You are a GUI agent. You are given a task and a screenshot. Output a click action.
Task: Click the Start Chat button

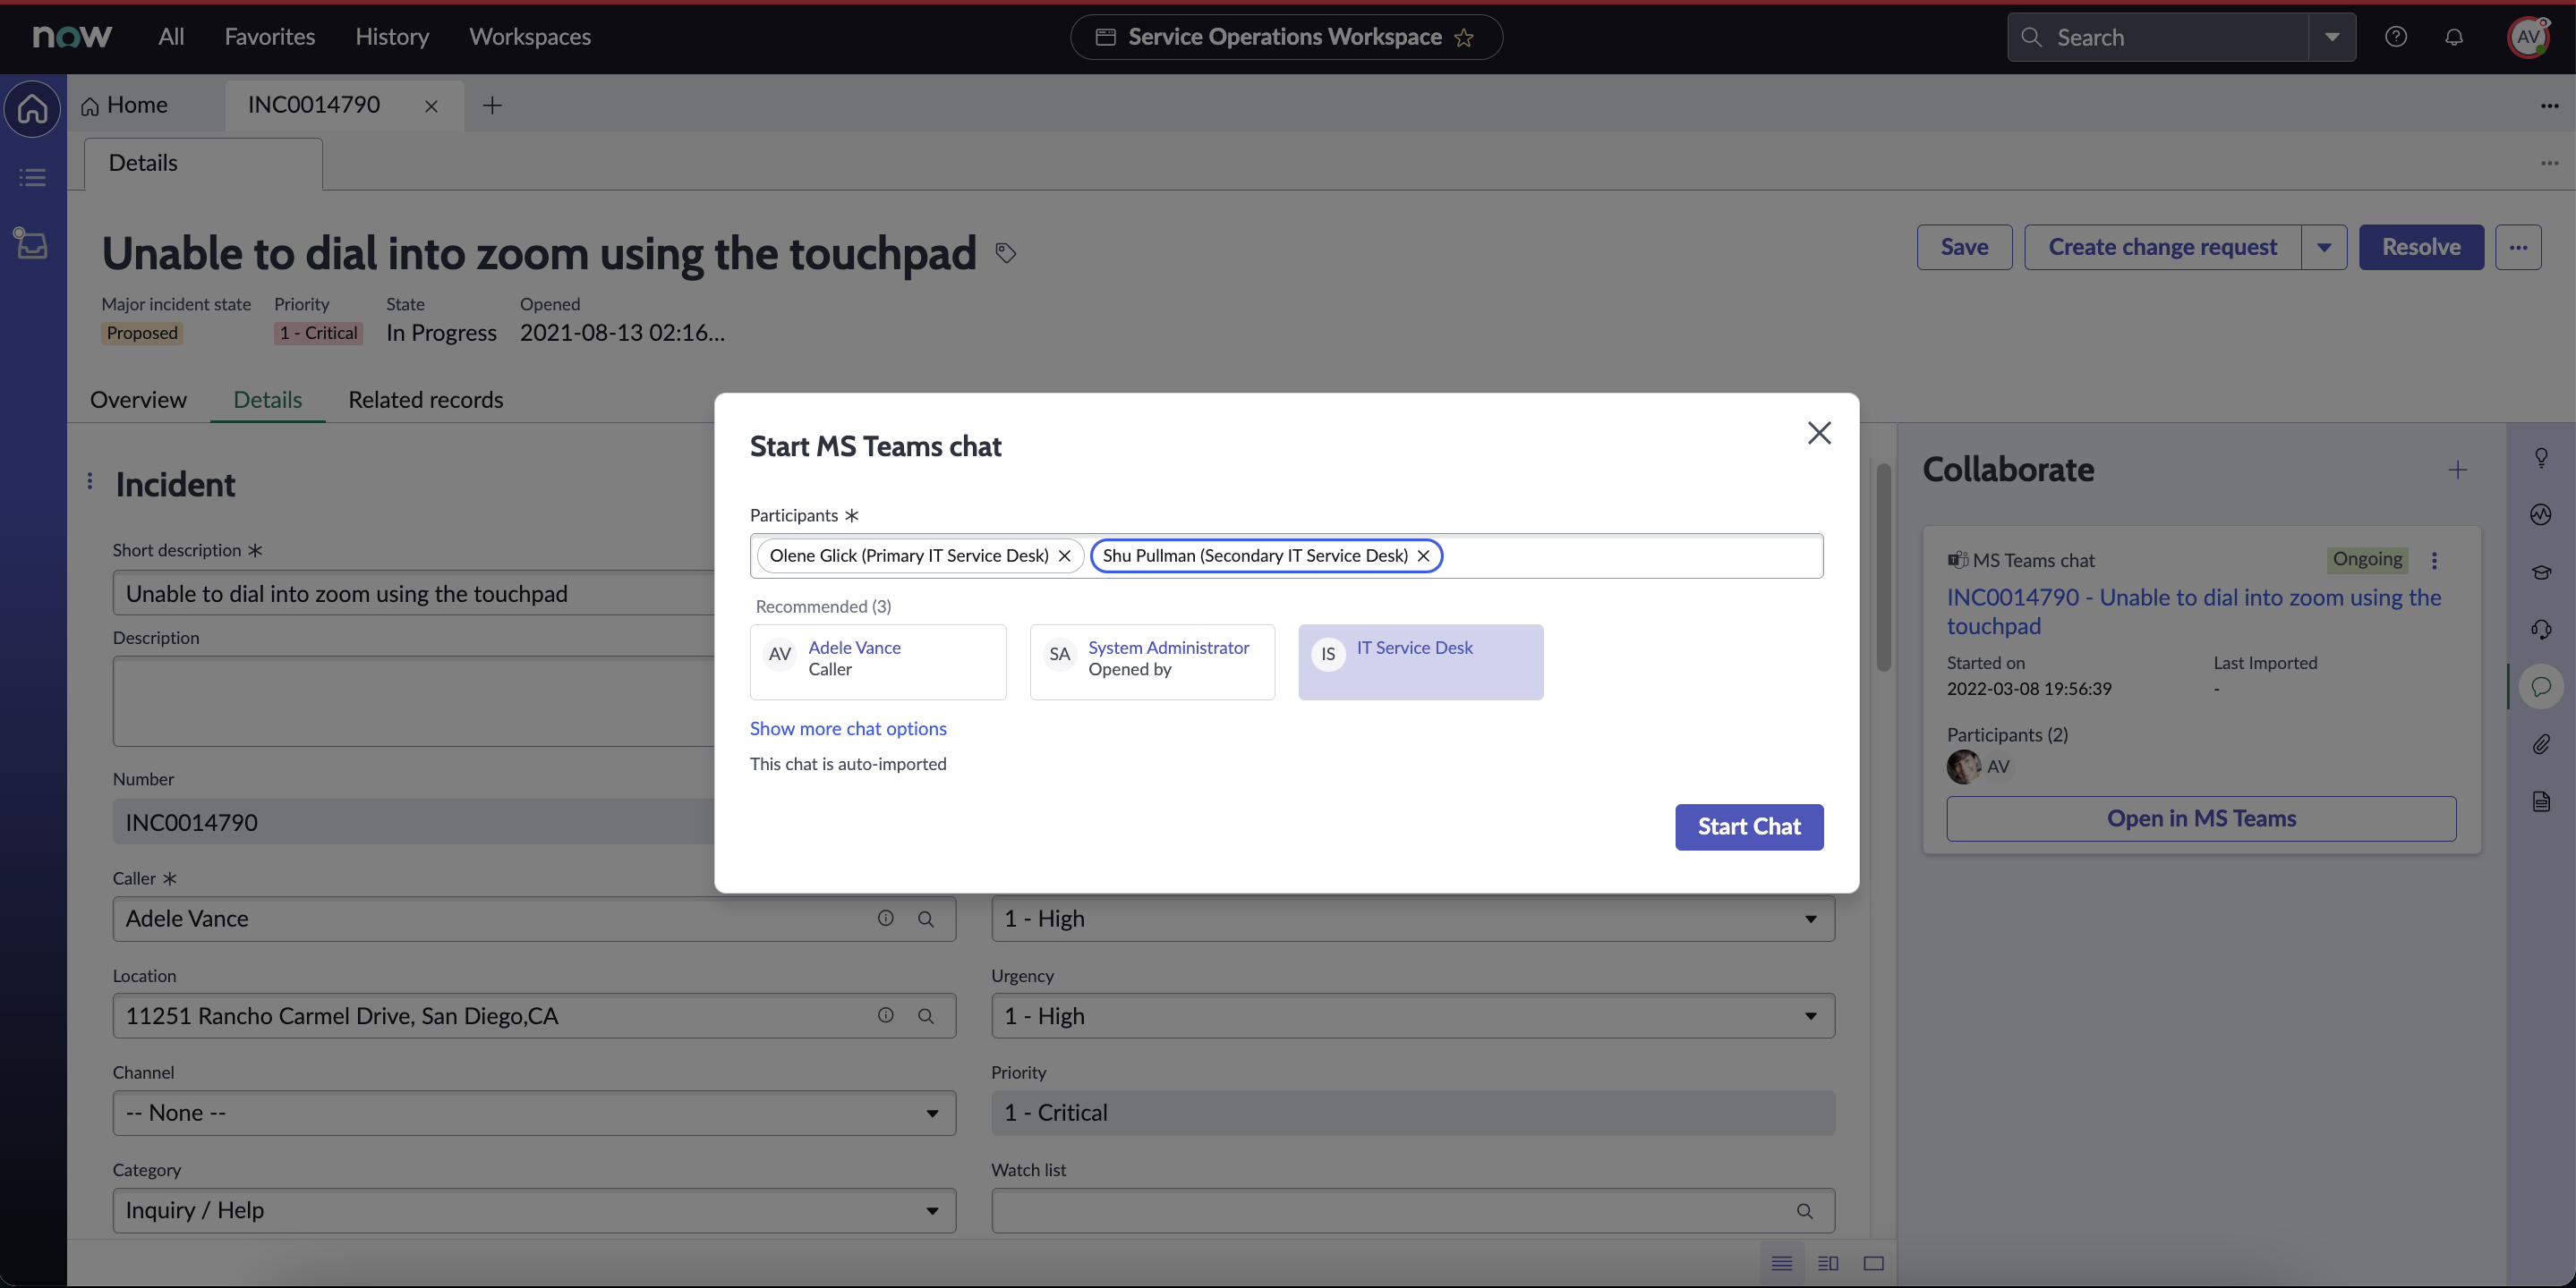tap(1748, 826)
